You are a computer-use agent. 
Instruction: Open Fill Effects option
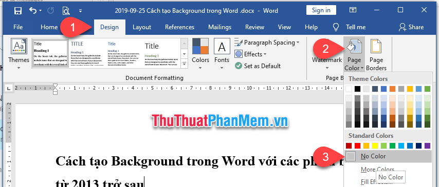[376, 182]
